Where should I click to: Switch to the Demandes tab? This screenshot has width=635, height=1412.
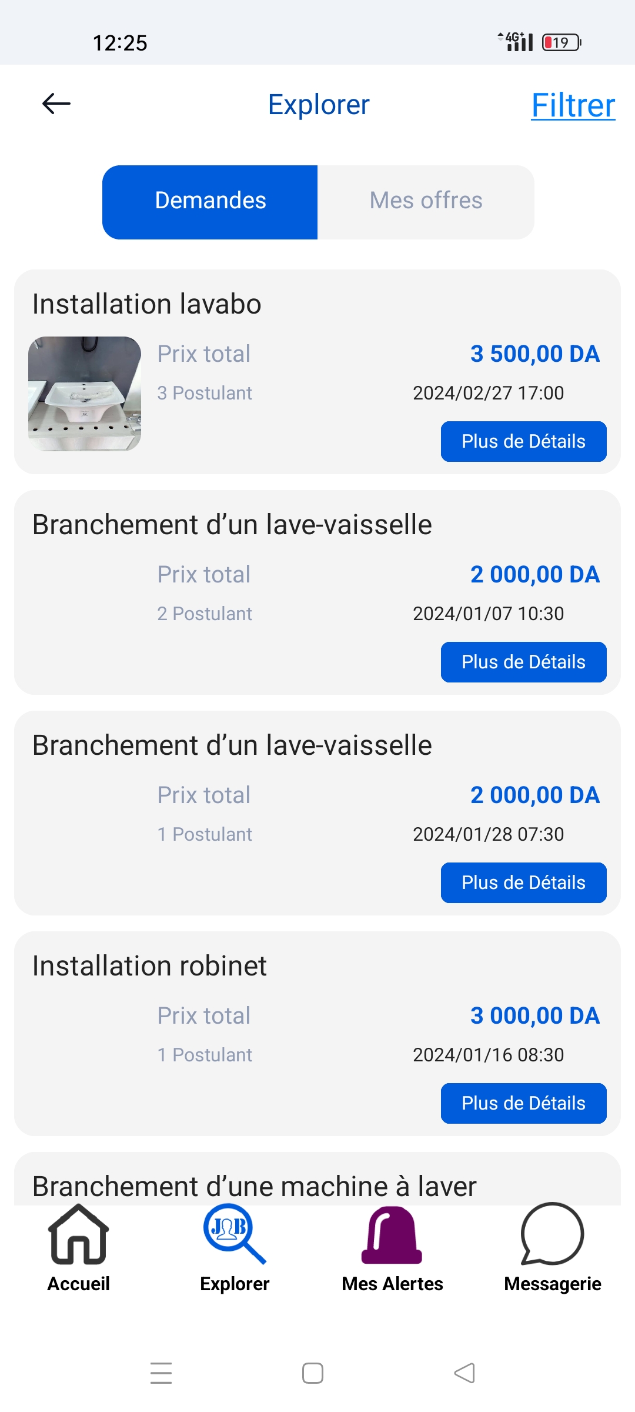click(210, 202)
